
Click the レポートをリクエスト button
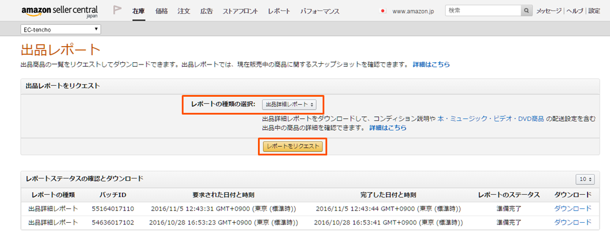(293, 146)
